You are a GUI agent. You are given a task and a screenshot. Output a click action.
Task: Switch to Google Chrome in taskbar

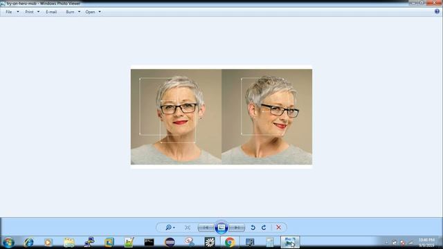coord(230,242)
